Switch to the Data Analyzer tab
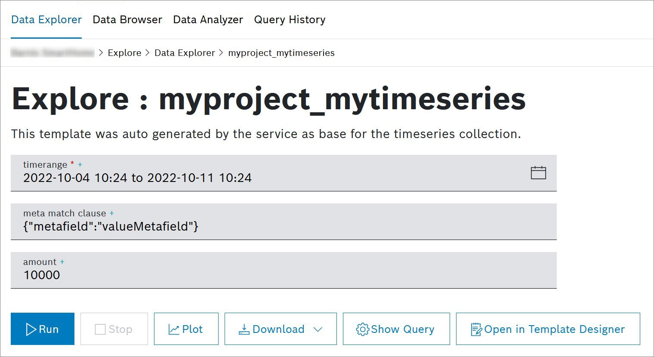This screenshot has height=357, width=654. [x=208, y=20]
